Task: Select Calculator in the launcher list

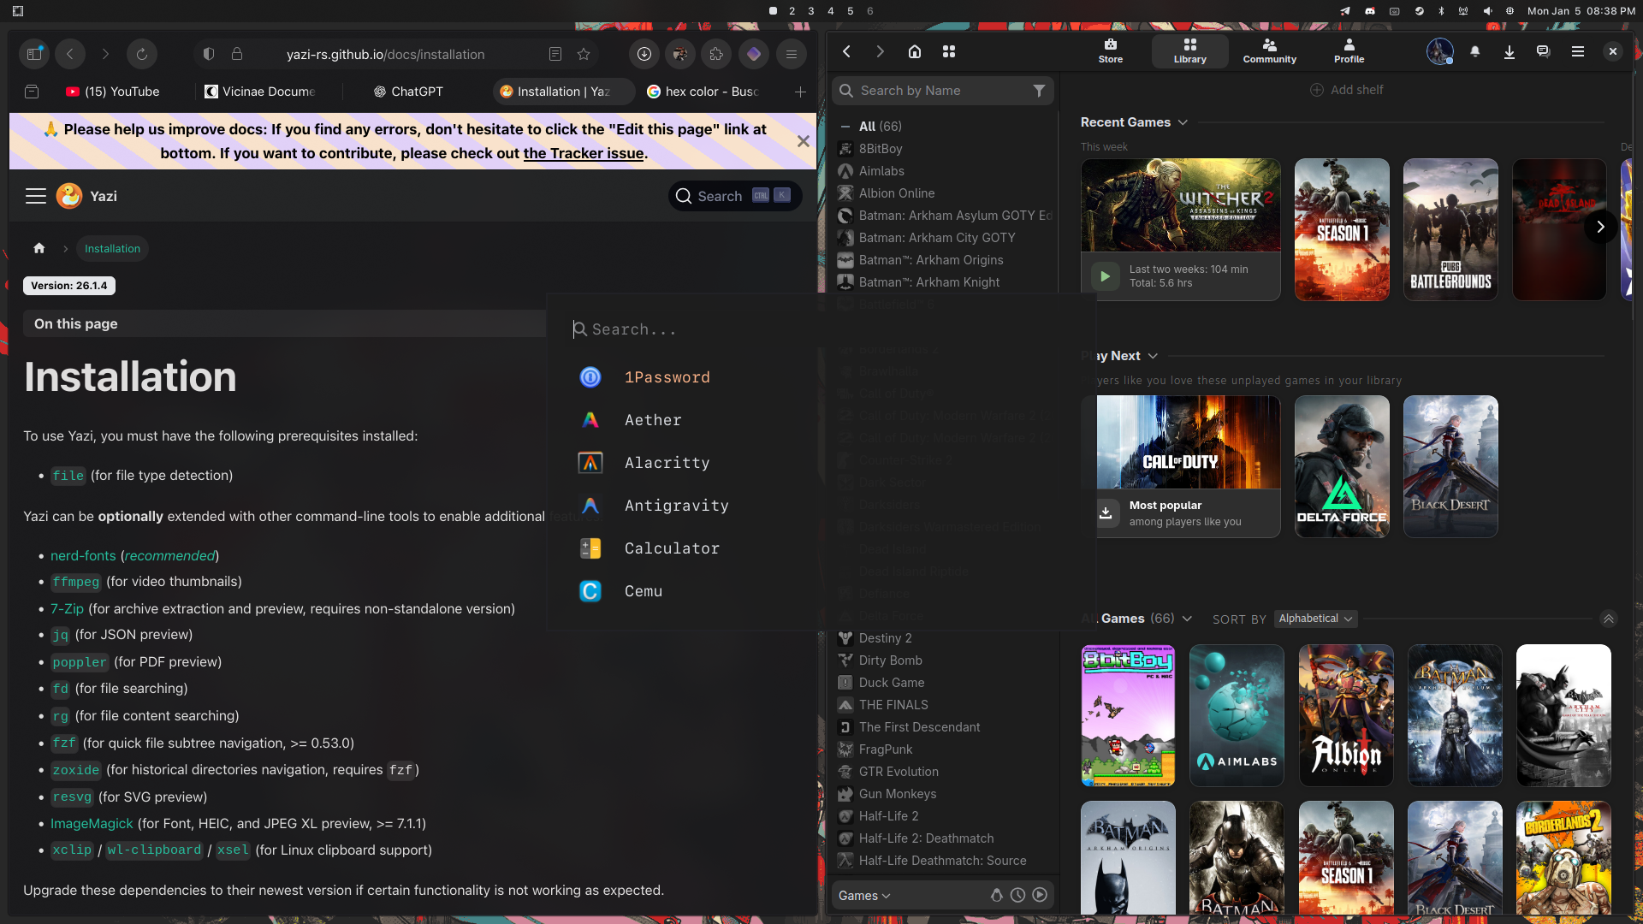Action: point(821,548)
